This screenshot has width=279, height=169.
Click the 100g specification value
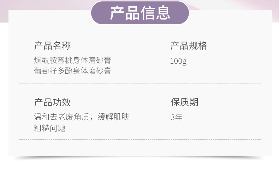pos(178,61)
